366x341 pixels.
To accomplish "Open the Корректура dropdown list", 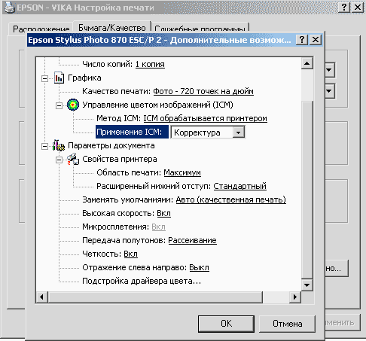I will pyautogui.click(x=238, y=132).
